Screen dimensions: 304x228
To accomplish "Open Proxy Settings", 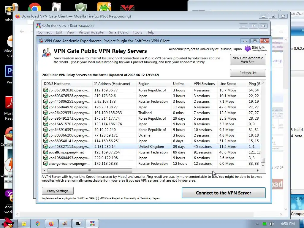I will pyautogui.click(x=58, y=191).
